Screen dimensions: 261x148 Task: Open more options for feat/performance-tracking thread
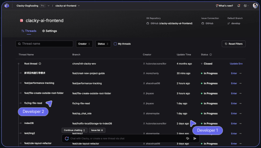pos(240,83)
